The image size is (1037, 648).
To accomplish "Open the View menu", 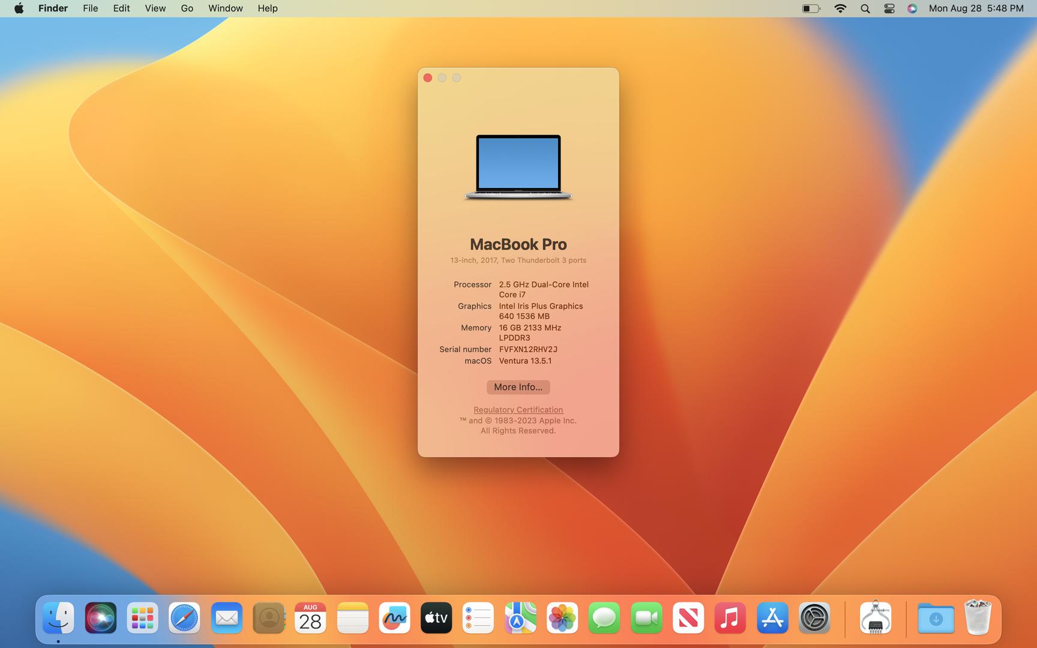I will (155, 8).
